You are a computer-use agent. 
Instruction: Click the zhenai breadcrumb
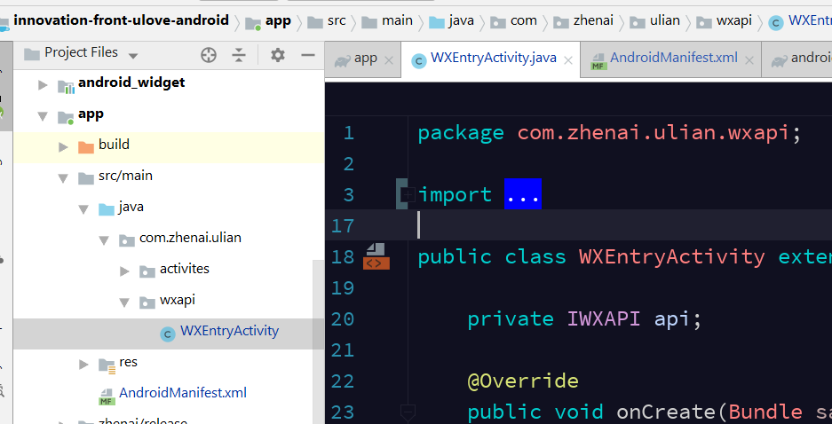[x=593, y=20]
